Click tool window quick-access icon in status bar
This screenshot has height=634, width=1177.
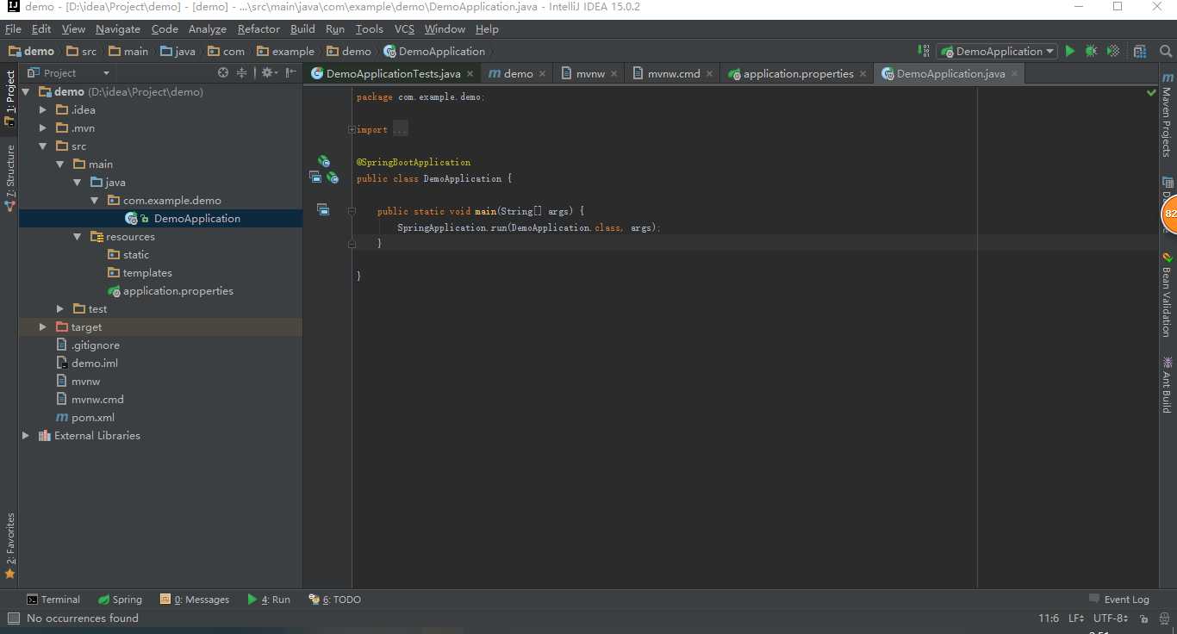(13, 618)
